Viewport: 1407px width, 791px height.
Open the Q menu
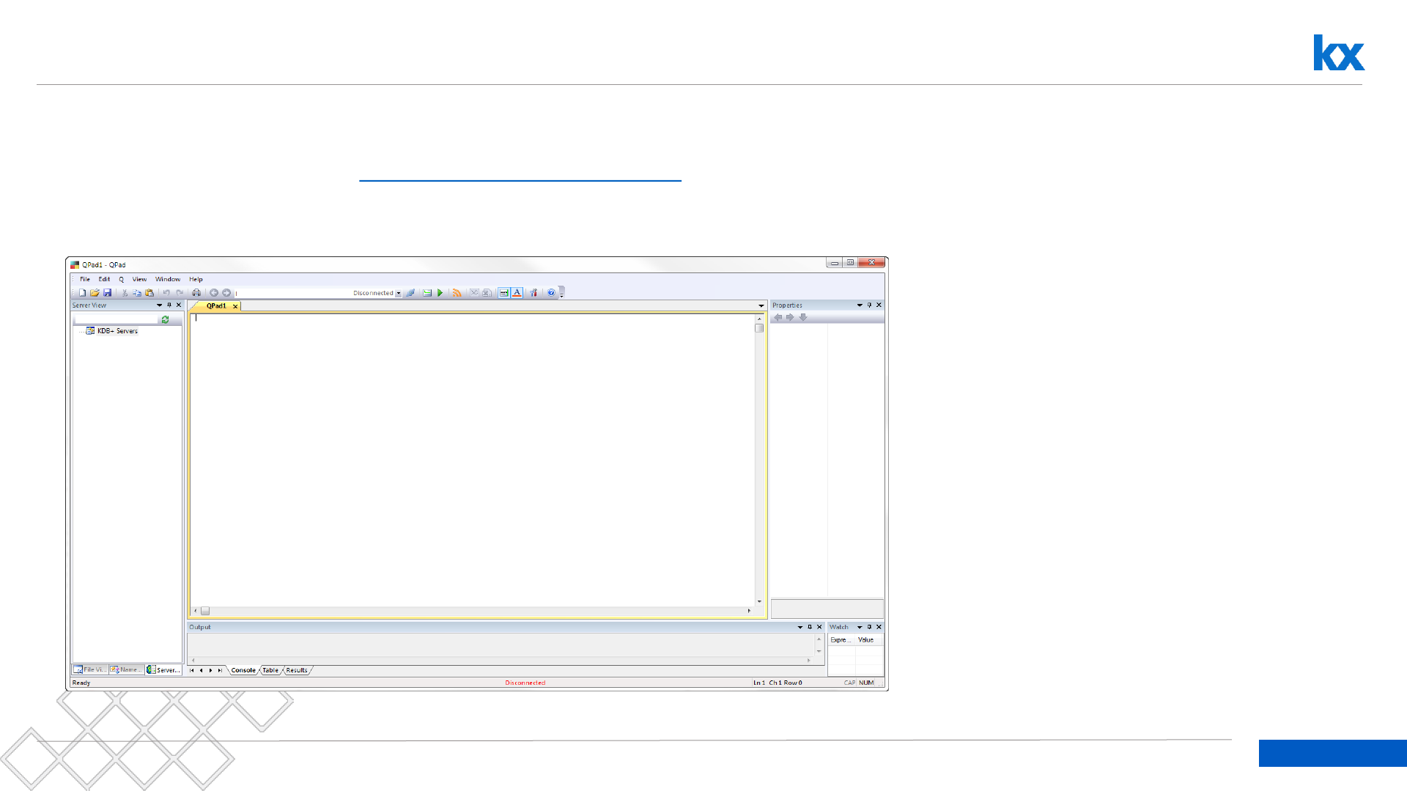pos(122,279)
